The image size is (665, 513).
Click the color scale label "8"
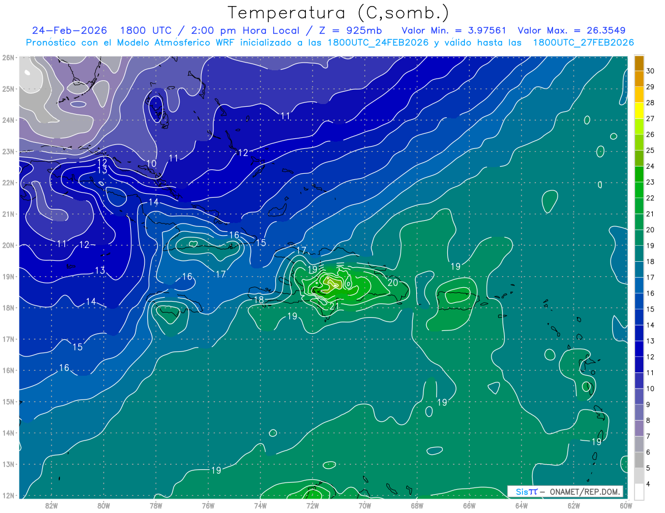pos(648,420)
